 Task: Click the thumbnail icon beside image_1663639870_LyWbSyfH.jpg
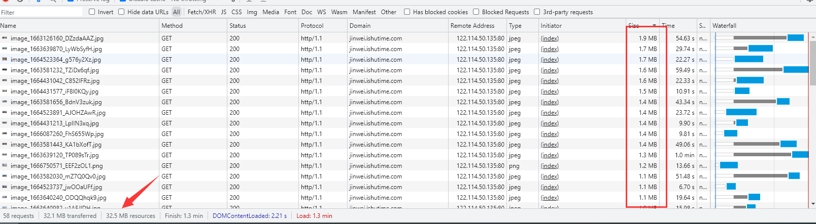[5, 49]
